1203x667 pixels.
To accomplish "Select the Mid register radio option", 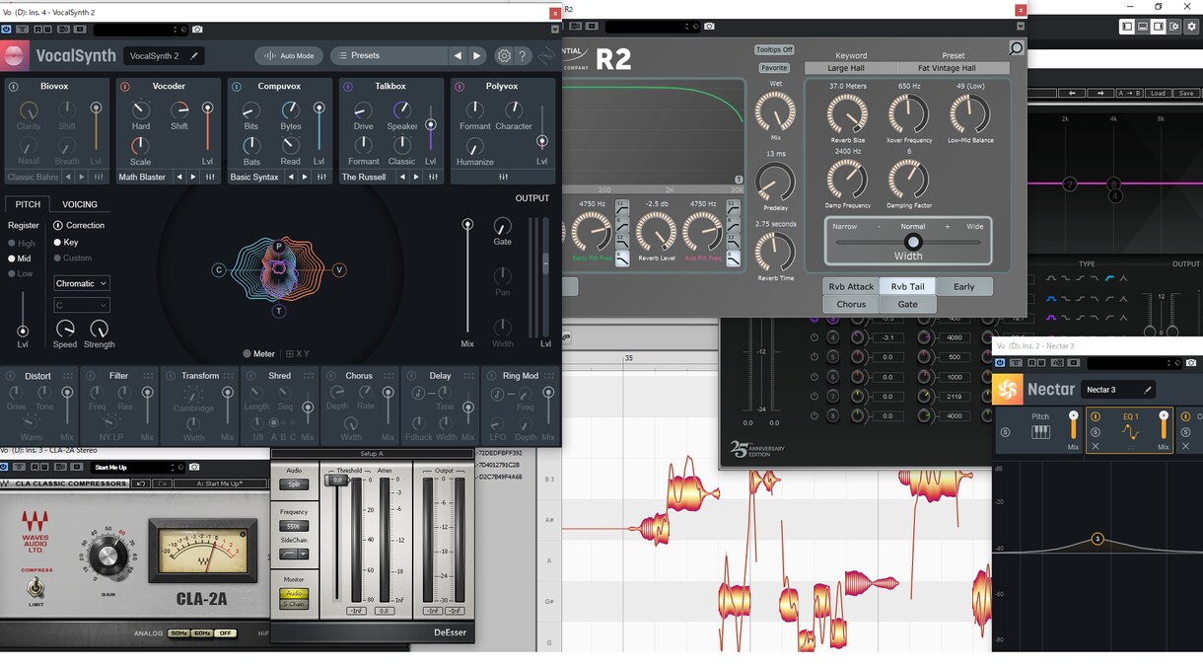I will coord(13,259).
